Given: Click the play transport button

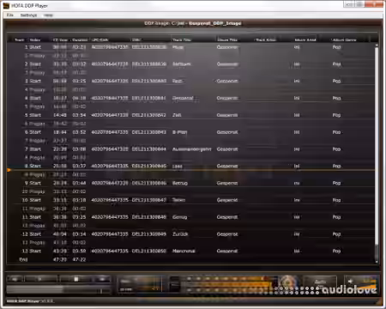Looking at the screenshot, I should click(40, 279).
